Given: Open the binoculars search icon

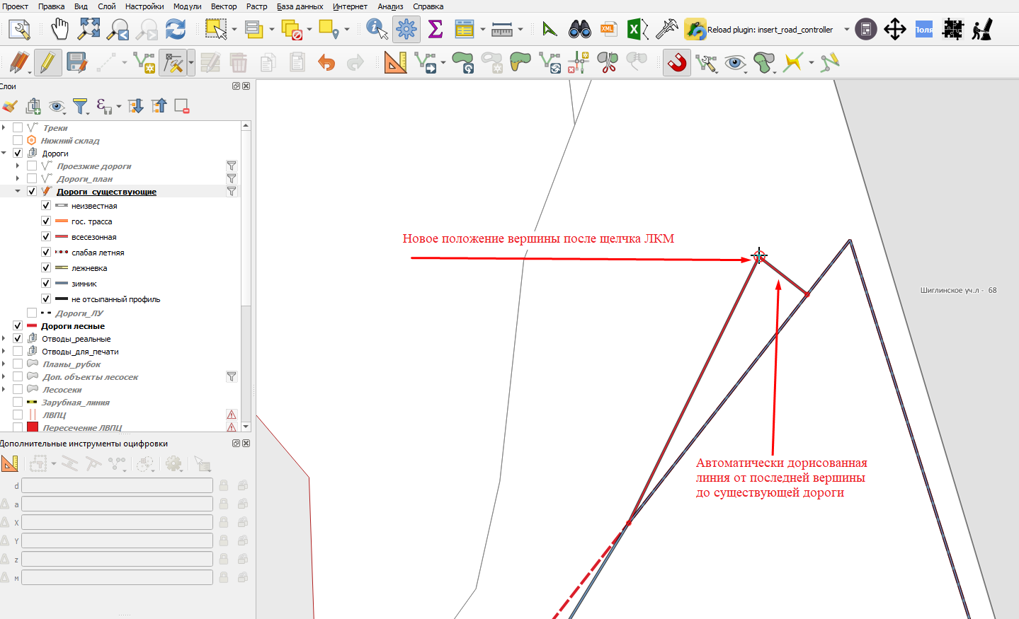Looking at the screenshot, I should (580, 30).
